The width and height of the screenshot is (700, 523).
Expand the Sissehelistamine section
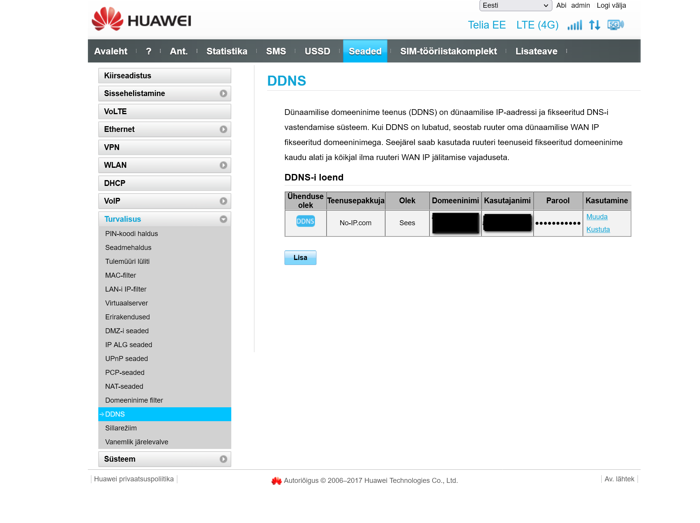pyautogui.click(x=165, y=94)
